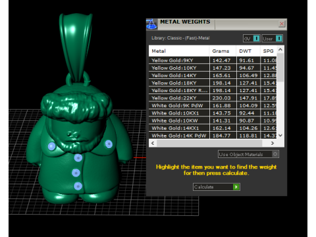
Task: Click the 184.77 grams value
Action: click(x=222, y=136)
